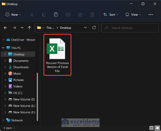The image size is (161, 131).
Task: Click the Paste clipboard icon
Action: [56, 15]
